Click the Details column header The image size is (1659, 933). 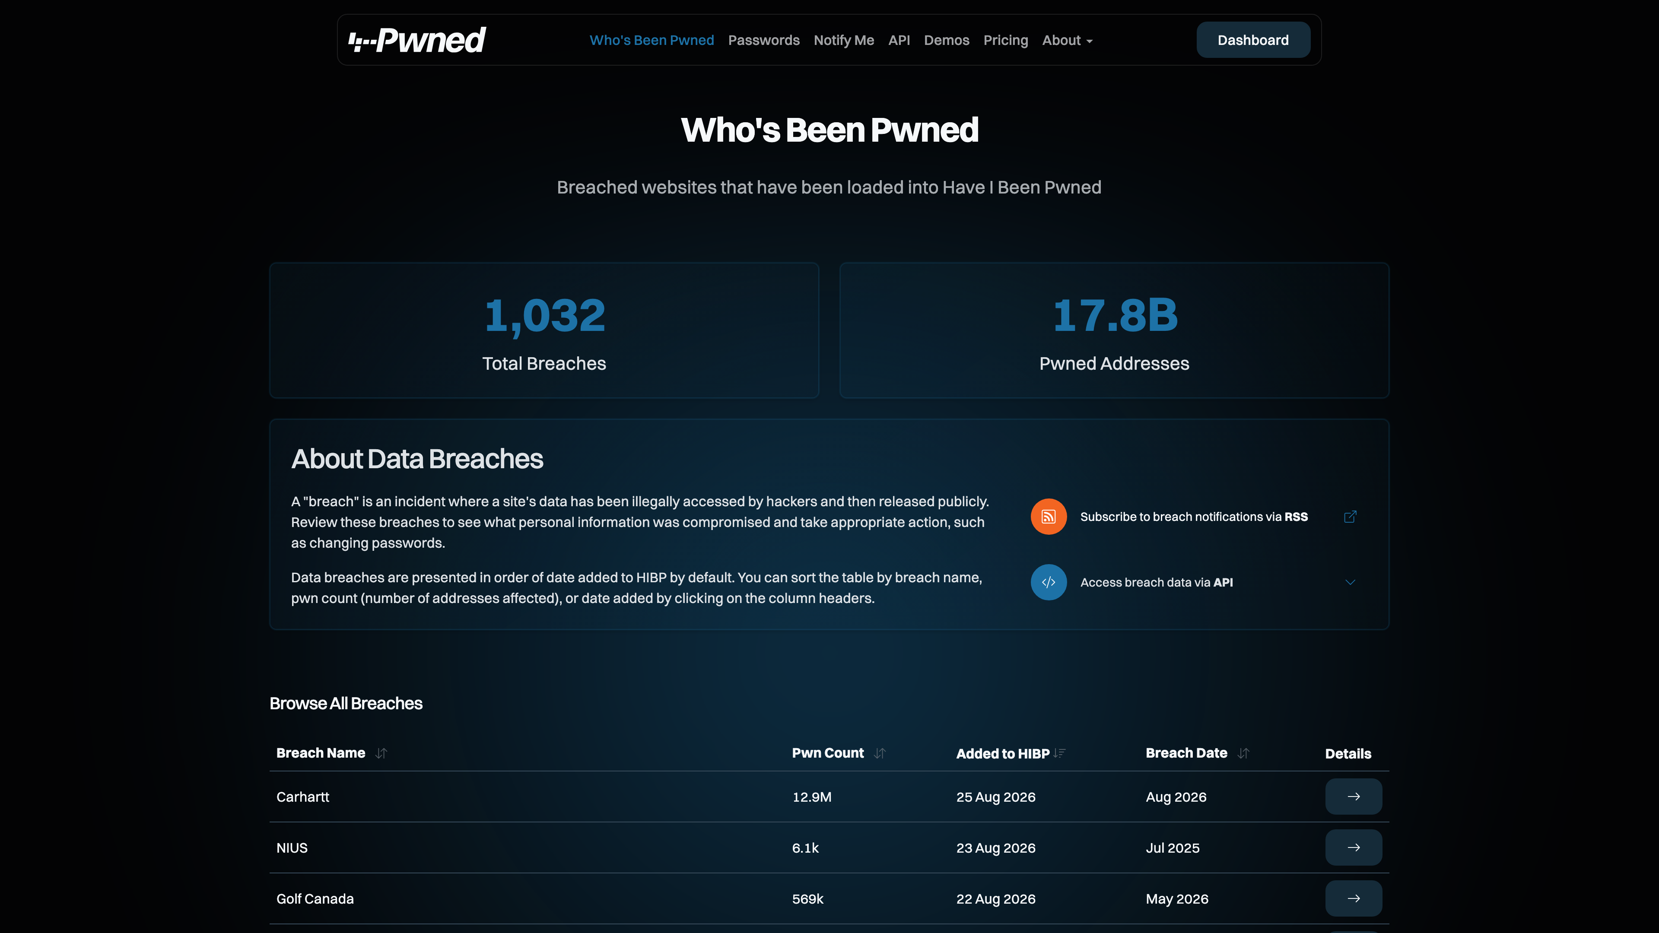coord(1348,753)
